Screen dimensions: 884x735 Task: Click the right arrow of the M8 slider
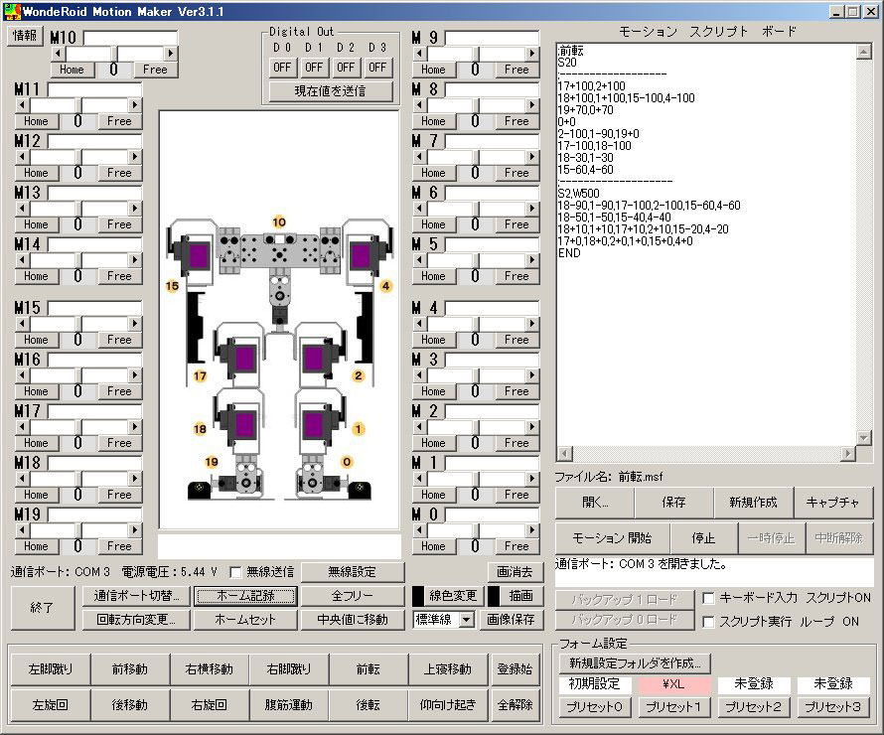pyautogui.click(x=531, y=105)
